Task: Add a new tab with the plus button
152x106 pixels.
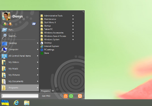Action: [53, 91]
